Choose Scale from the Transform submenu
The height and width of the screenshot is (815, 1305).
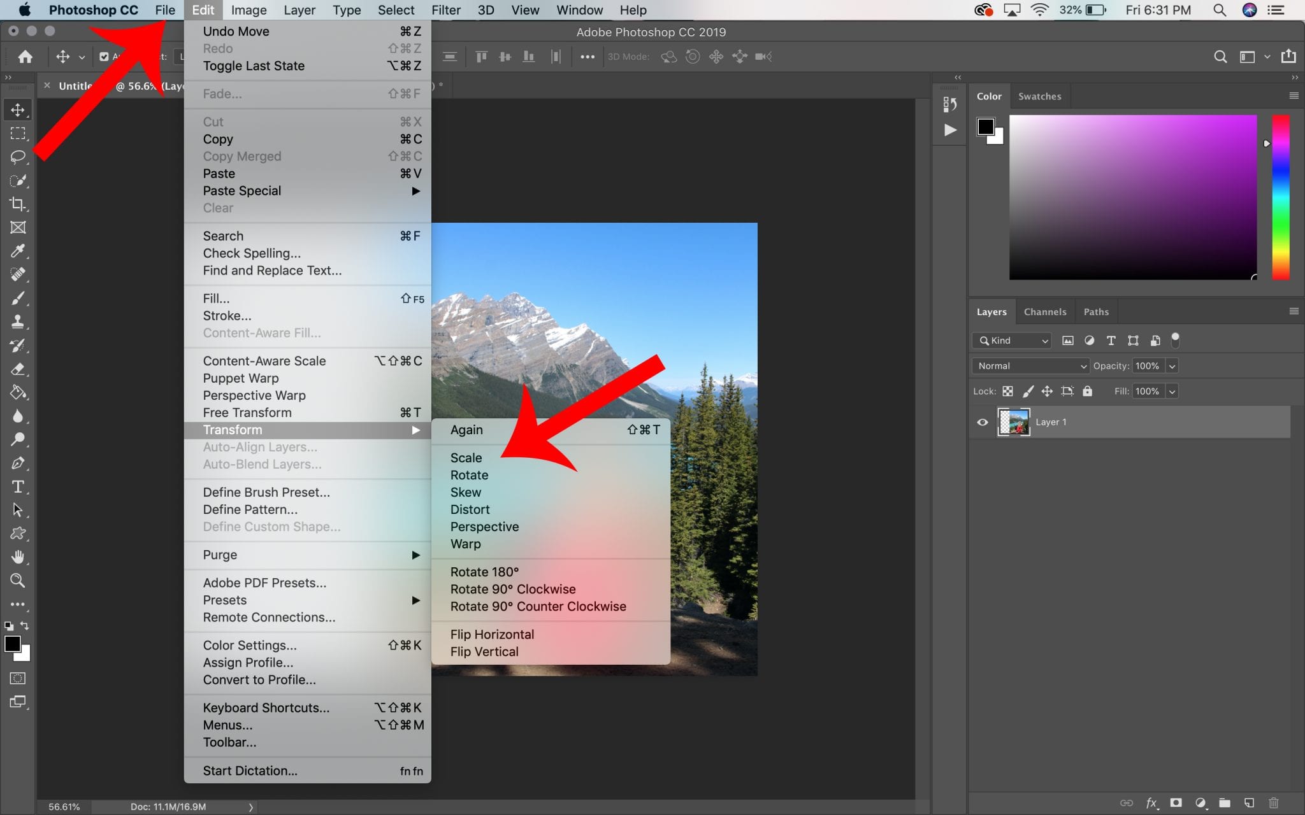[x=465, y=457]
